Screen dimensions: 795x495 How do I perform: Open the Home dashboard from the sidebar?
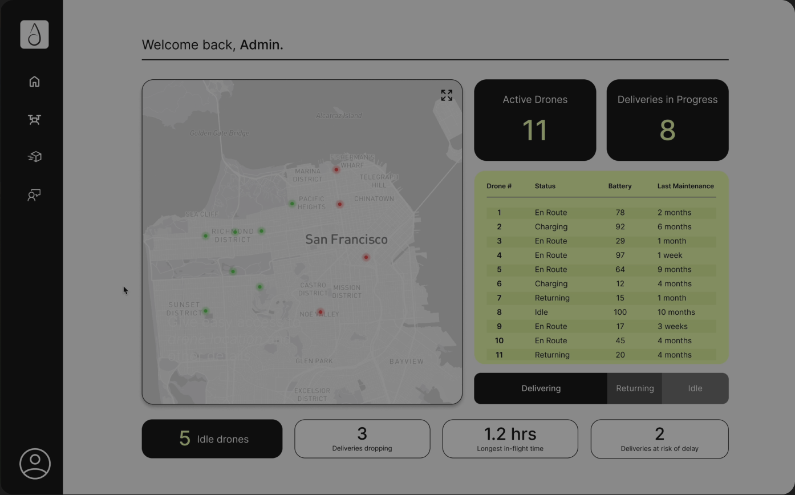[34, 82]
